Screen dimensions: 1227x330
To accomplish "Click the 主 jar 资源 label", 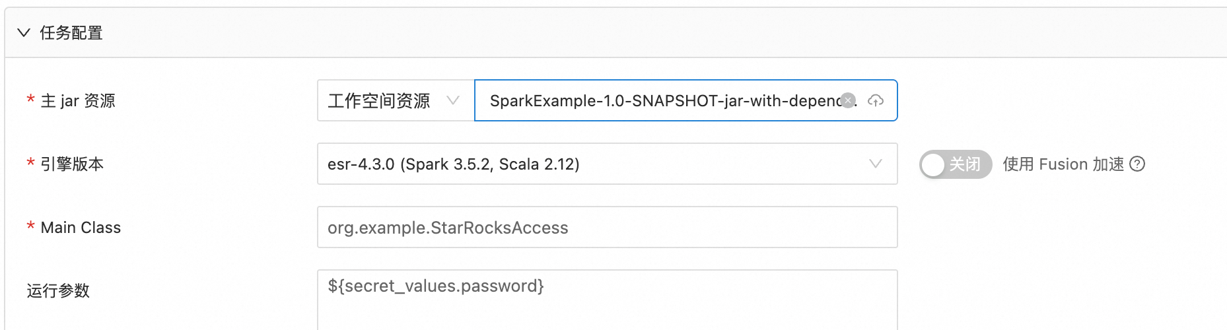I will pos(78,100).
